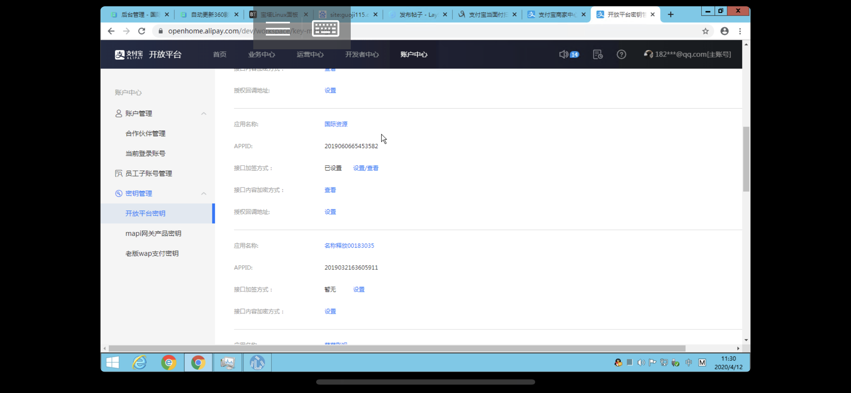Switch to the 后台管理 browser tab
This screenshot has height=393, width=851.
click(140, 14)
